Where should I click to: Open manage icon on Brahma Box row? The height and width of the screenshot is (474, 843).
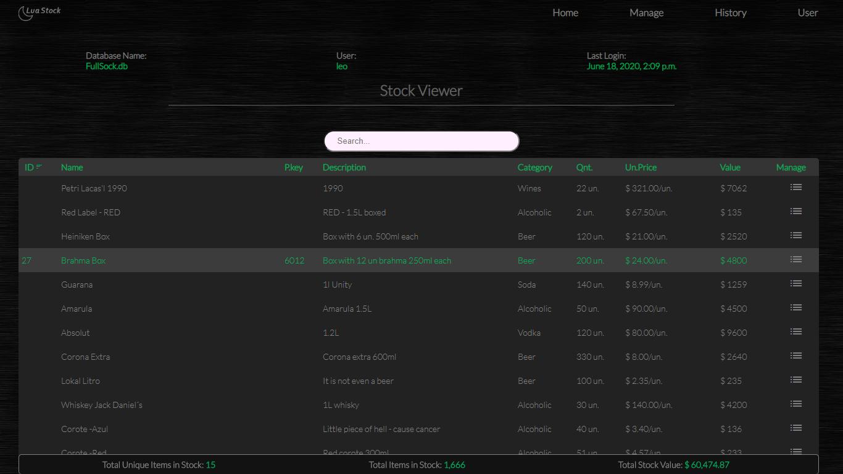tap(795, 260)
